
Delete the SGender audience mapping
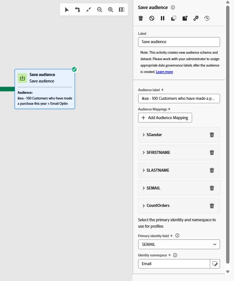coord(212,135)
